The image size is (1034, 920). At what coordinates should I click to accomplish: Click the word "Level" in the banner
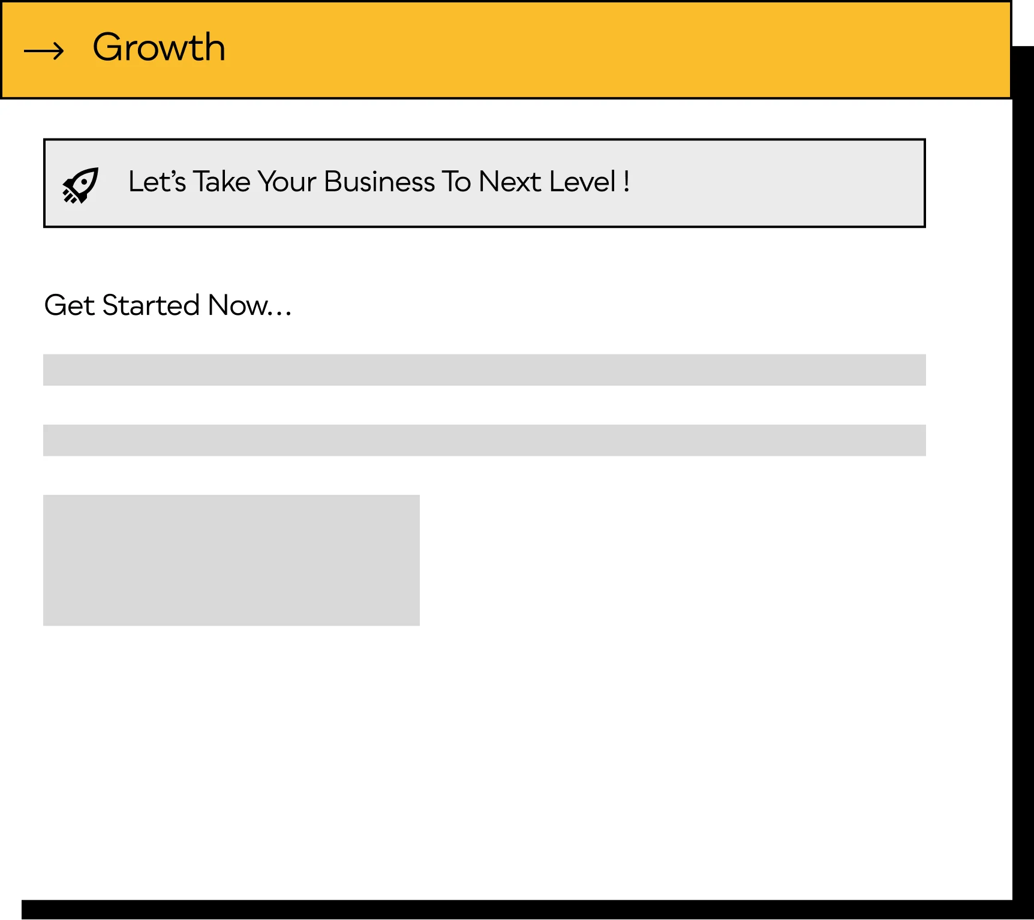click(582, 182)
